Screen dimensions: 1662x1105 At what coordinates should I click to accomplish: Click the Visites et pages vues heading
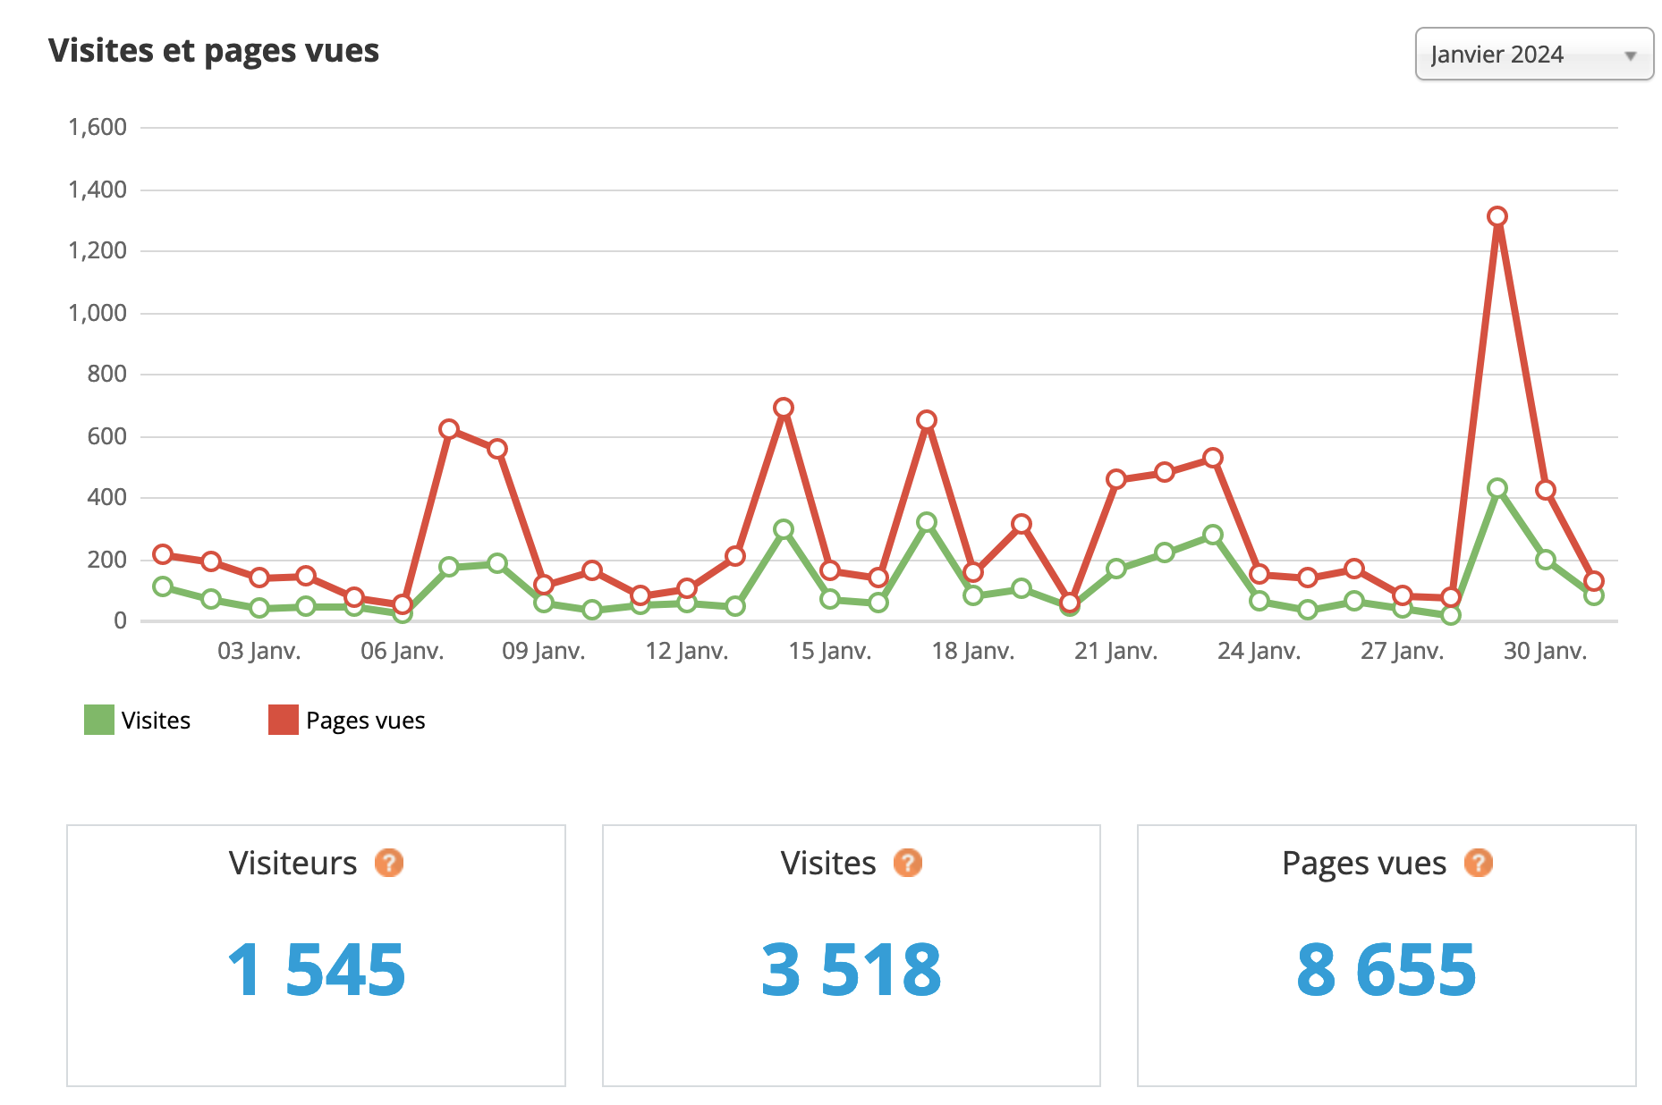(214, 51)
